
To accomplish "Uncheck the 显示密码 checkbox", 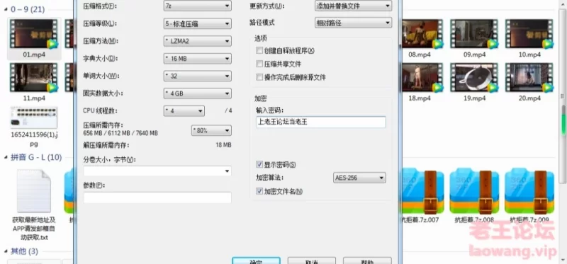I will pyautogui.click(x=259, y=165).
